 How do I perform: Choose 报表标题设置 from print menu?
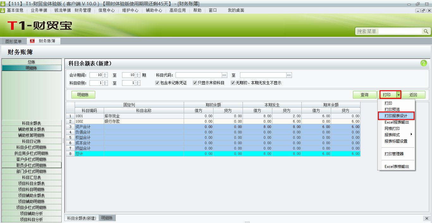coord(396,141)
